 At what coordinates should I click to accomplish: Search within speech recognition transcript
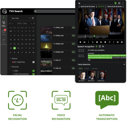coord(103,46)
